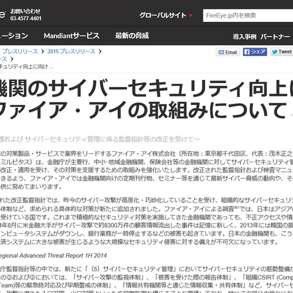Image resolution: width=293 pixels, height=293 pixels.
Task: Click the Twitter bird icon
Action: click(x=275, y=52)
